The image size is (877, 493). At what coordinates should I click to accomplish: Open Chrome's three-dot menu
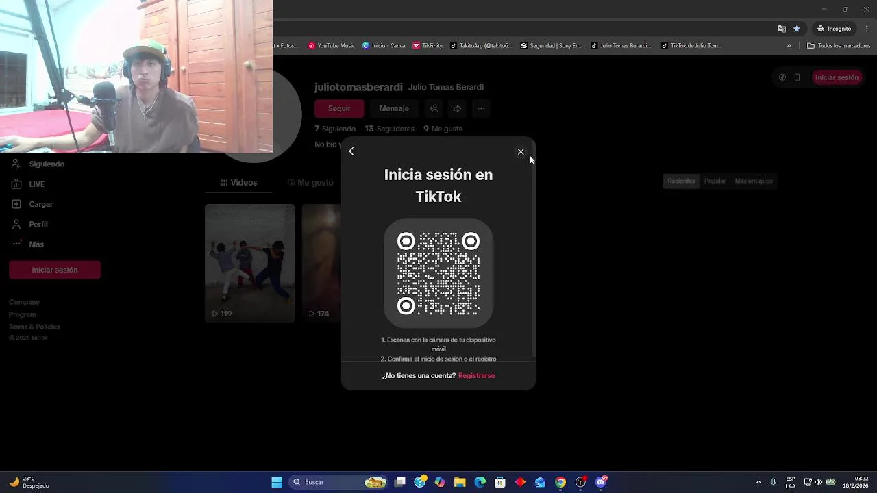[867, 29]
